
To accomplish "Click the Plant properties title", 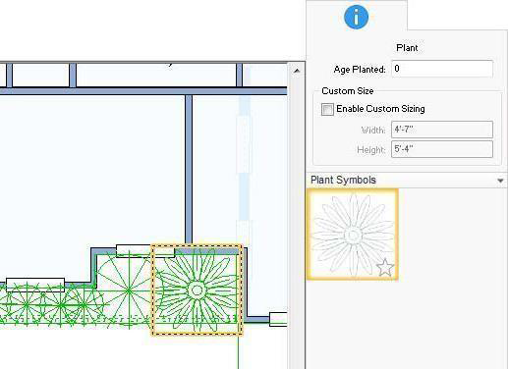I will [407, 48].
